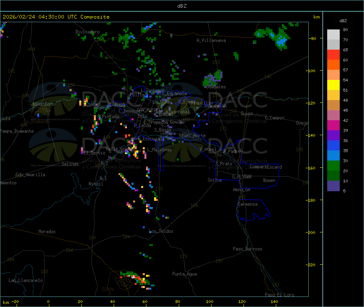The image size is (364, 307).
Task: Select the 'Cda_Amarilla' label
Action: [x=30, y=175]
